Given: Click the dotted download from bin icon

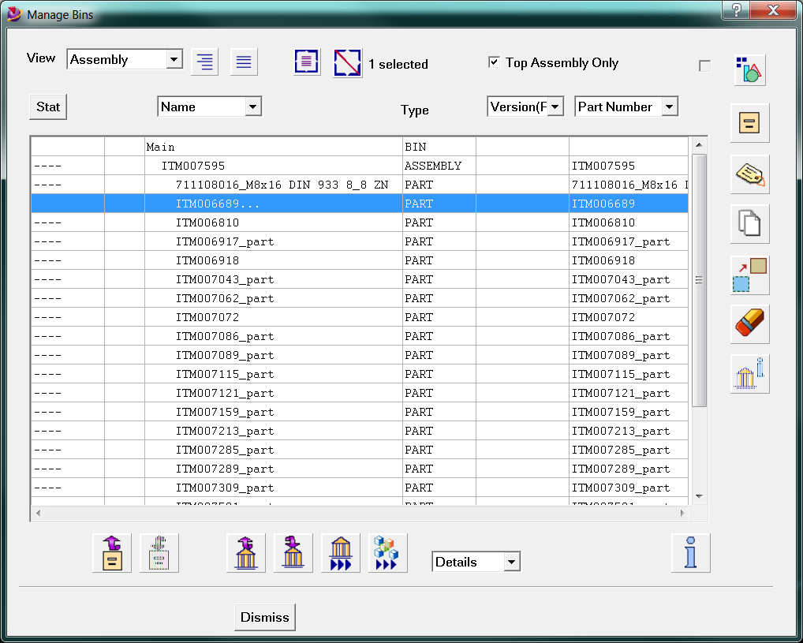Looking at the screenshot, I should pos(159,553).
